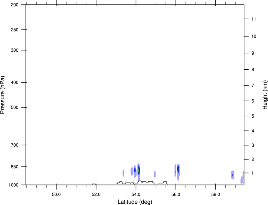This screenshot has height=205, width=268.
Task: Pick the 11 km height label
Action: (x=253, y=19)
